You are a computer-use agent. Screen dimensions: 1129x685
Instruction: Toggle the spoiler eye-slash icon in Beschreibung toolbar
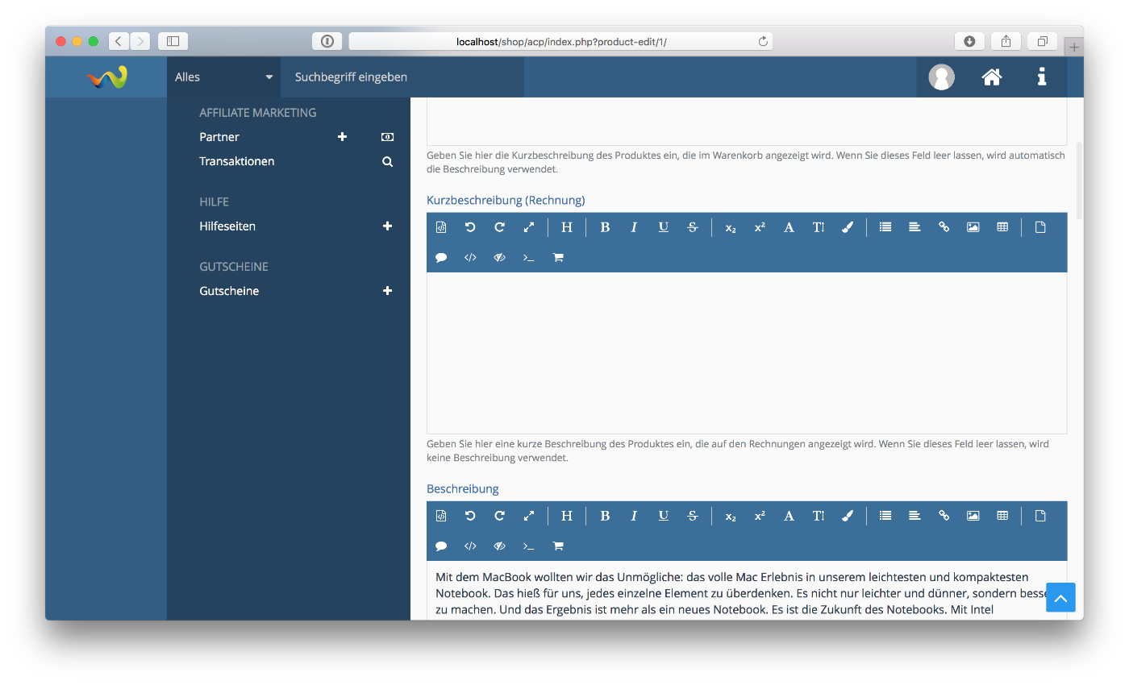tap(499, 546)
